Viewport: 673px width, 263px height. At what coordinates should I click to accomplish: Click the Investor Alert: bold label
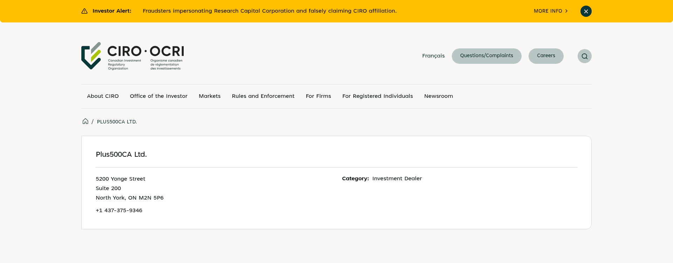[112, 11]
